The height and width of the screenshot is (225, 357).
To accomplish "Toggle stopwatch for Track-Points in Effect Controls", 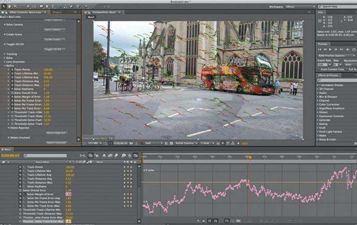I will [x=12, y=70].
